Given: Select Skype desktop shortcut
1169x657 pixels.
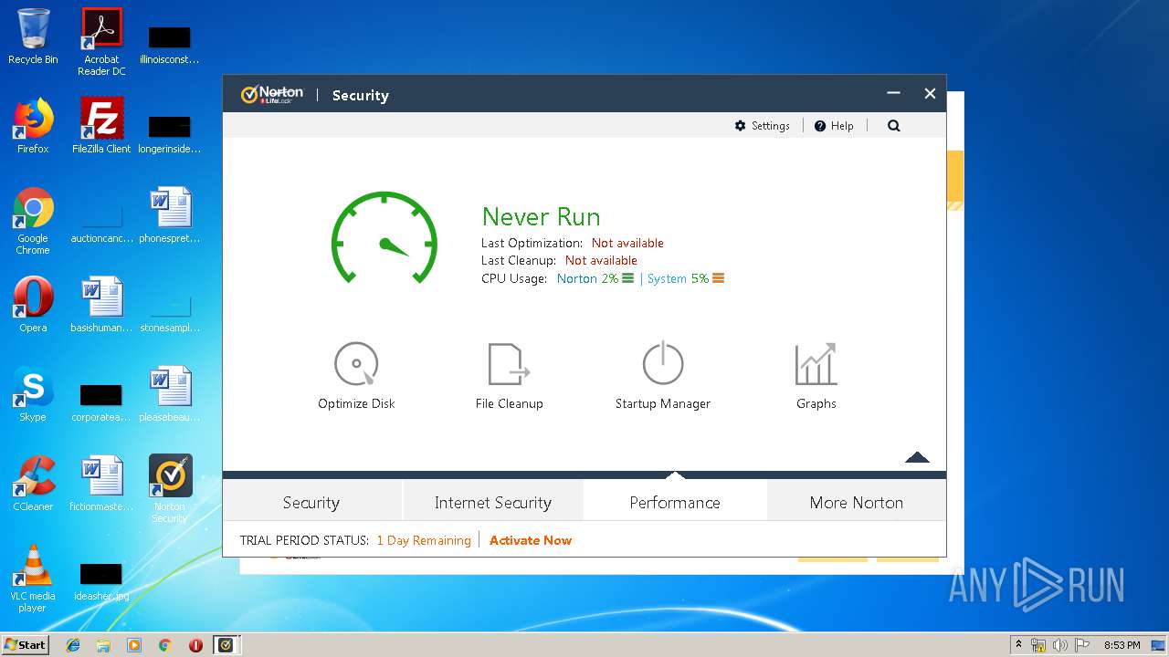Looking at the screenshot, I should click(x=33, y=394).
